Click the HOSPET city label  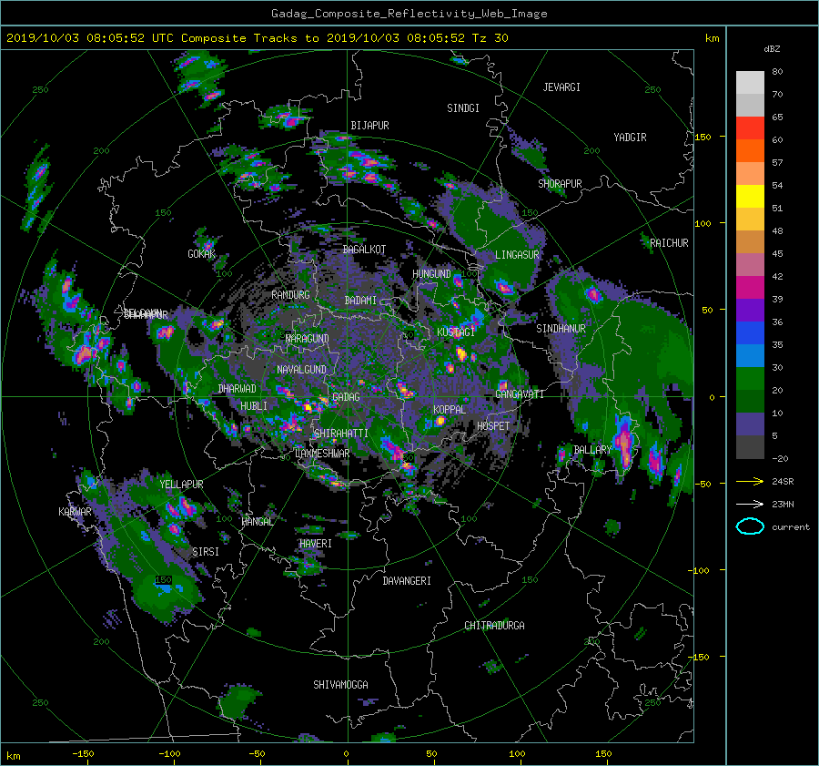tap(493, 426)
